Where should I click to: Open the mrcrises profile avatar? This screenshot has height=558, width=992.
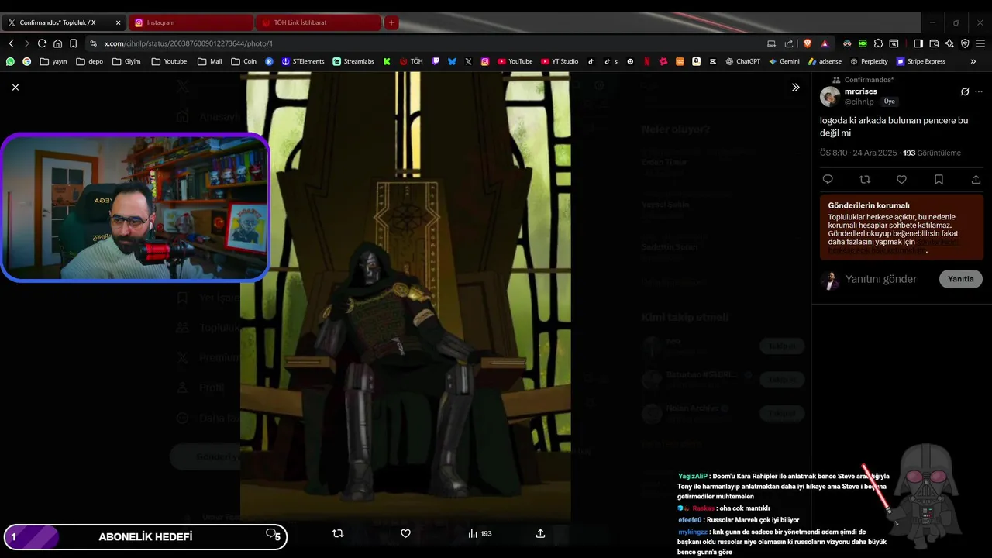pos(830,96)
